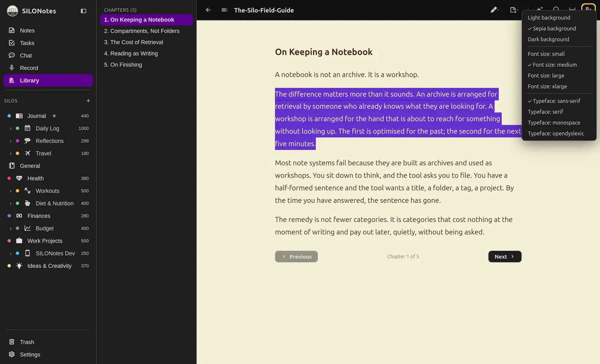Set font size to large

point(559,76)
